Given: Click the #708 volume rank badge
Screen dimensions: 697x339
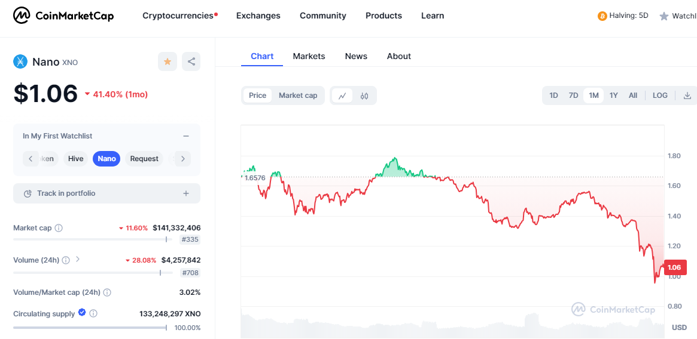Looking at the screenshot, I should pos(190,273).
